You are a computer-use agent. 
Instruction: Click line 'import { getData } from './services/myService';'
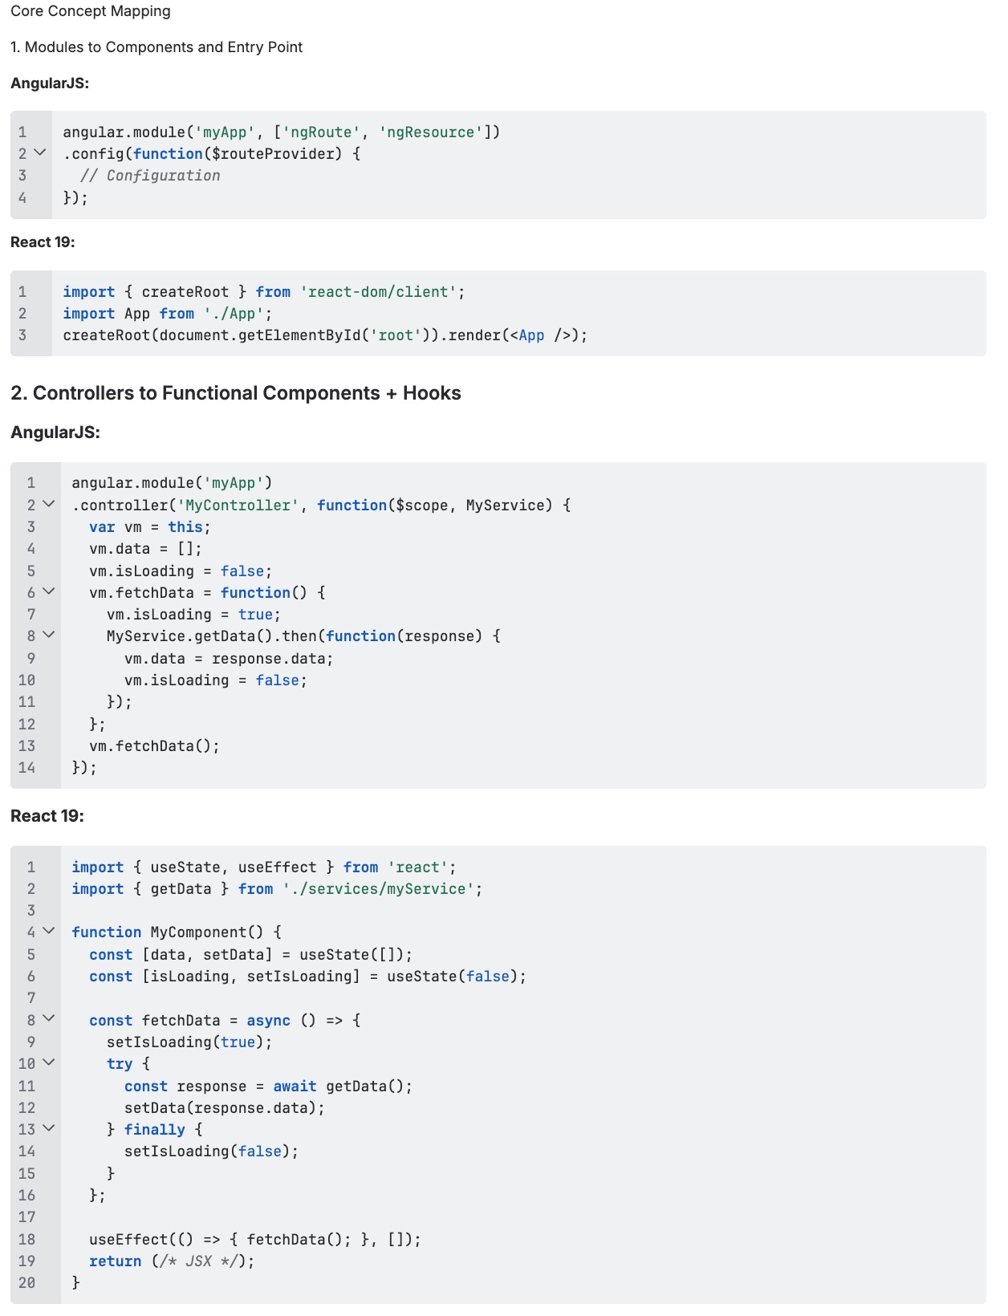pyautogui.click(x=277, y=889)
